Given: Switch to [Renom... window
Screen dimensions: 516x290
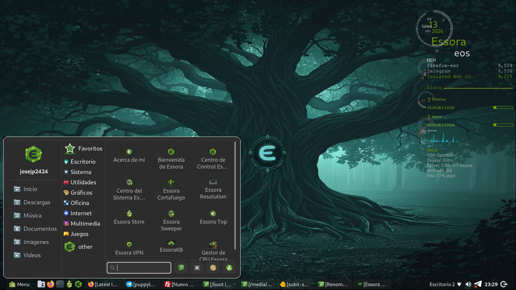Looking at the screenshot, I should click(x=333, y=284).
